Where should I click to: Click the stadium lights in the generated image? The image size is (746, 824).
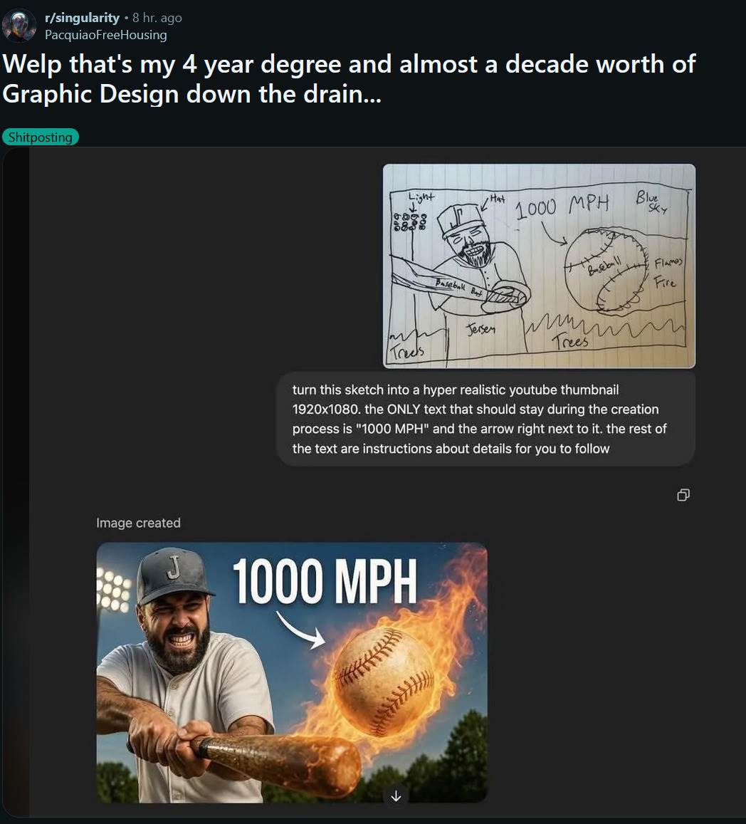tap(112, 591)
